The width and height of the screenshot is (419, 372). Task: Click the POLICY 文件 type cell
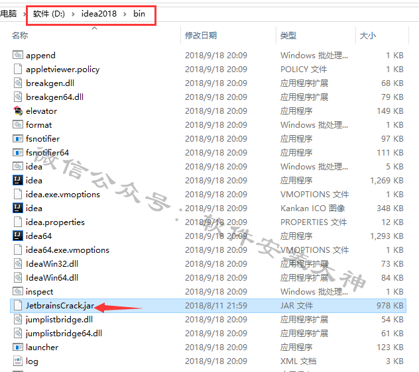303,69
